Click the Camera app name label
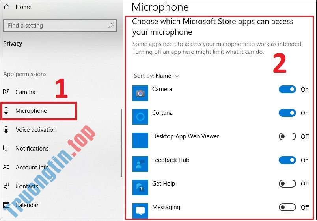Viewport: 317px width, 221px height. tap(162, 89)
